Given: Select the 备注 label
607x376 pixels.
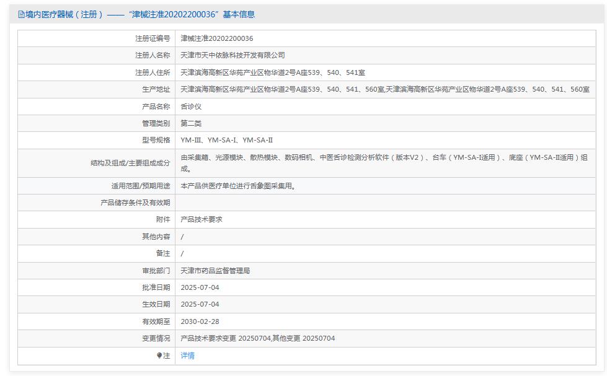Looking at the screenshot, I should (163, 253).
